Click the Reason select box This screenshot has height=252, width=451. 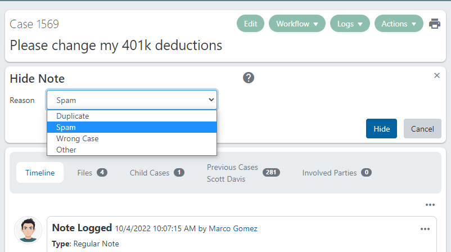[x=132, y=100]
